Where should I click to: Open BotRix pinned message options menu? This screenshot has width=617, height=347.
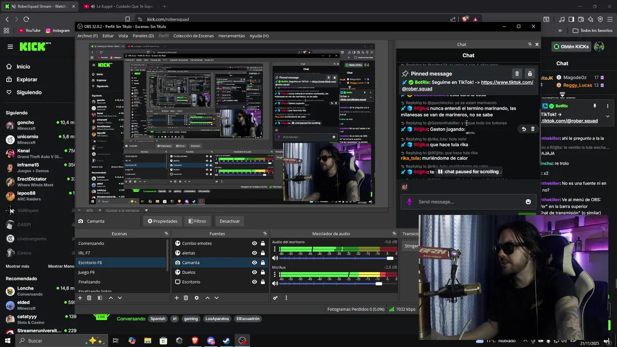pos(607,106)
